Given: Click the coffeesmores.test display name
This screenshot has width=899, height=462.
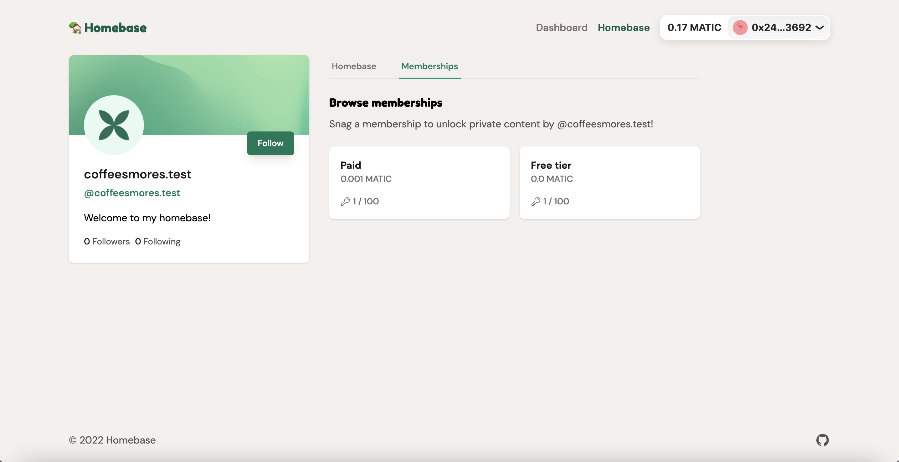Looking at the screenshot, I should 137,174.
